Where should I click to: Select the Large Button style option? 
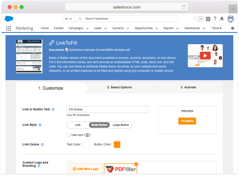click(x=121, y=125)
